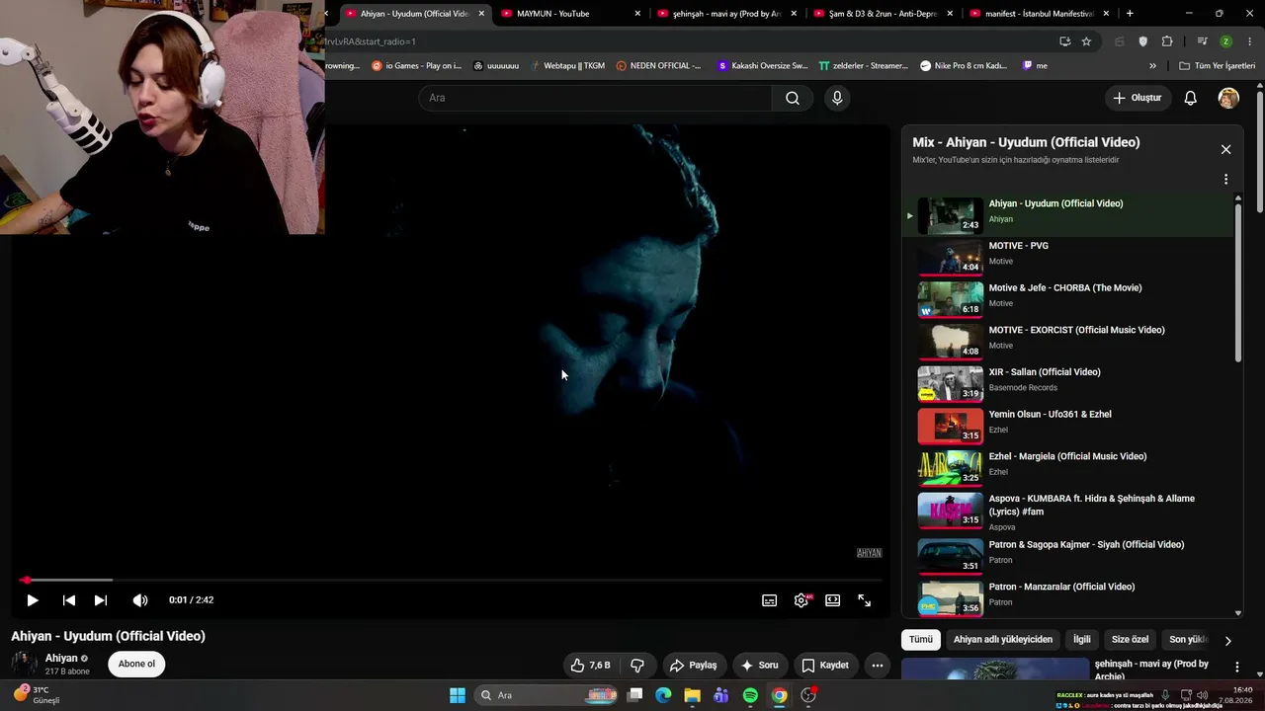Open the Mix playlist three-dot menu

tap(1225, 180)
